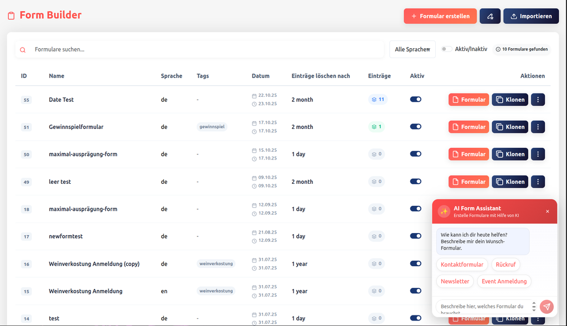Click the entries badge showing 11
Screen dimensions: 567x326
pyautogui.click(x=378, y=100)
